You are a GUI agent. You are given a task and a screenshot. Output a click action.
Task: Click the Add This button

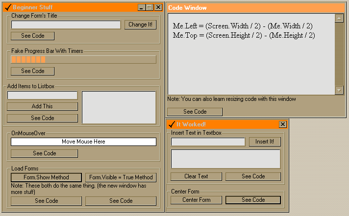tap(42, 106)
